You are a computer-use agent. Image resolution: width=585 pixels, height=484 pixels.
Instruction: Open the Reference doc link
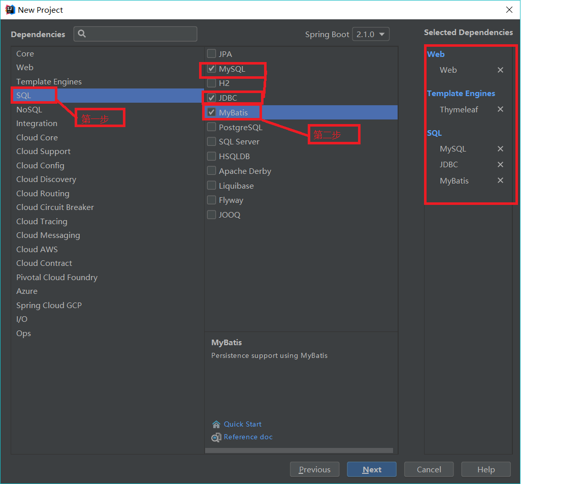click(x=248, y=437)
